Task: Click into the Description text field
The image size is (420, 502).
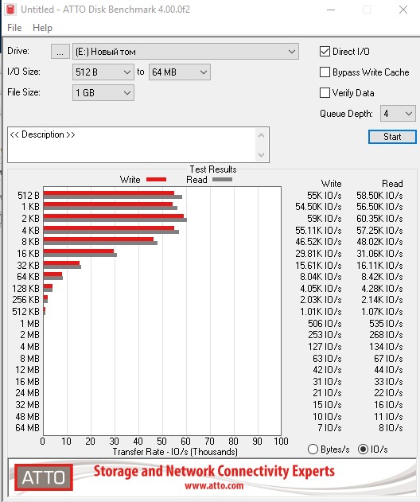Action: click(x=132, y=145)
